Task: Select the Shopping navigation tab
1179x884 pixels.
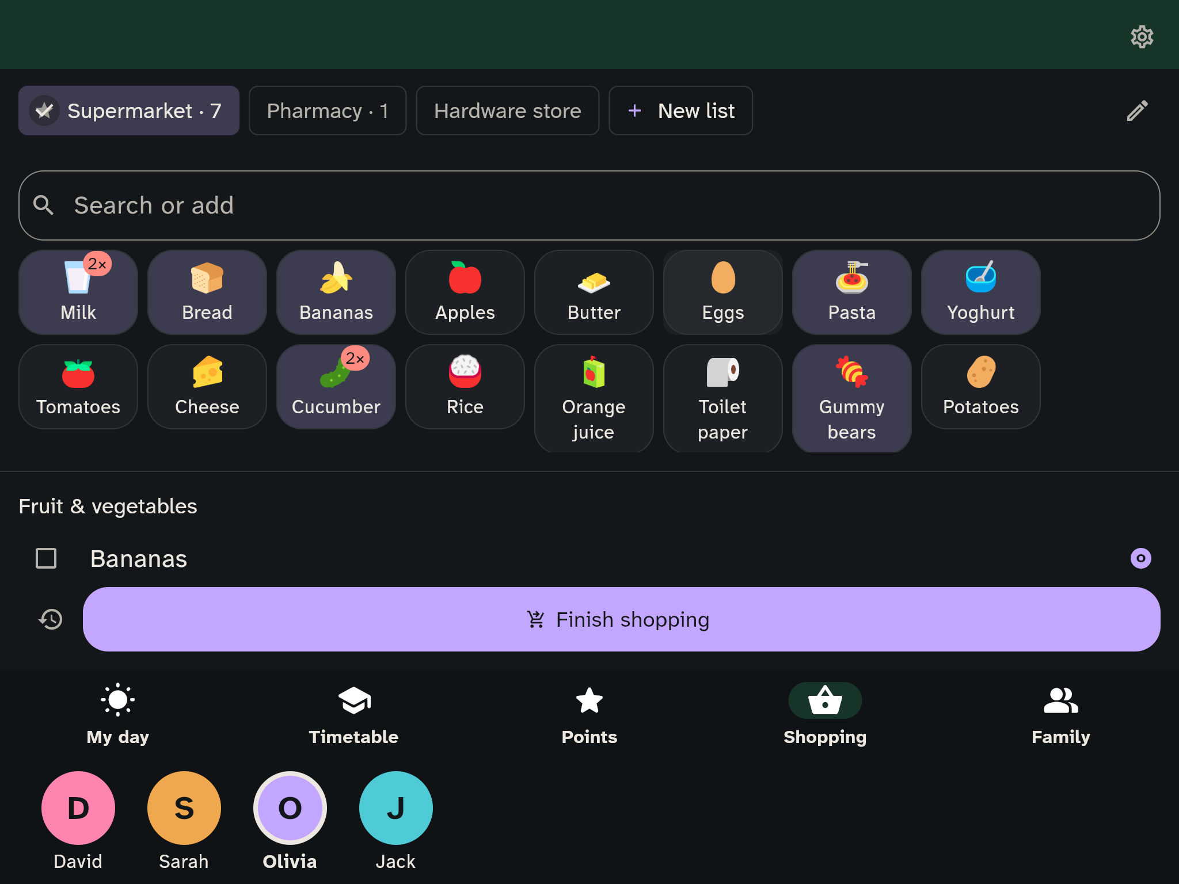Action: 825,714
